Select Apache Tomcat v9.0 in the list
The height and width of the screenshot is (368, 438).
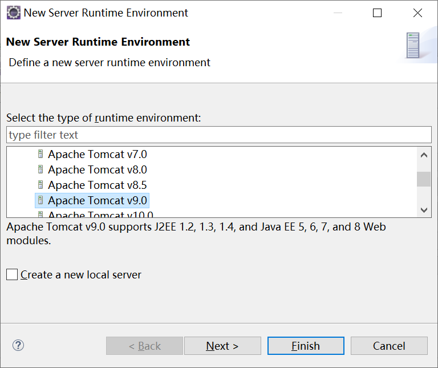click(92, 200)
